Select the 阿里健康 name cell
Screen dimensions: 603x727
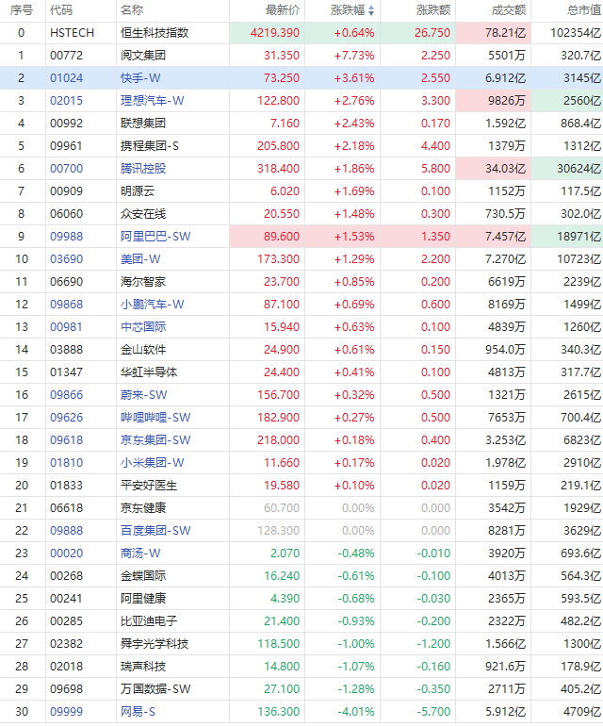point(143,598)
